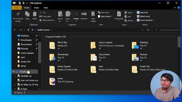The image size is (182, 102).
Task: Create a New folder
Action: 93,17
